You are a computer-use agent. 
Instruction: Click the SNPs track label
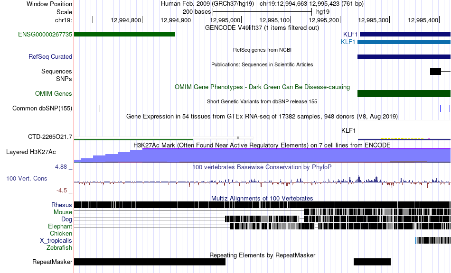click(64, 79)
